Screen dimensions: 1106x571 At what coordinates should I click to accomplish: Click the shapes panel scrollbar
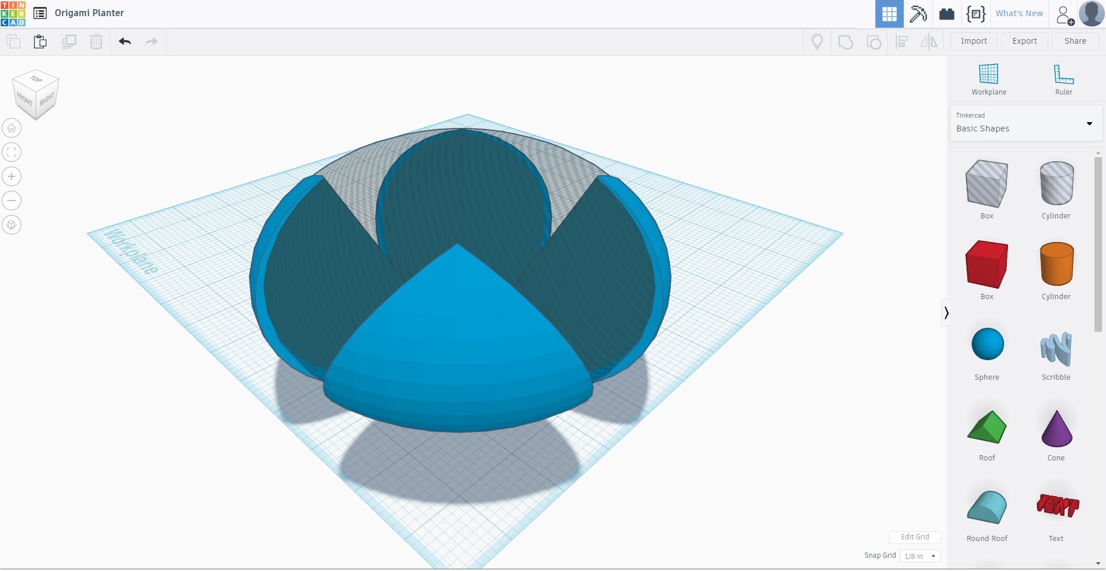pos(1098,244)
